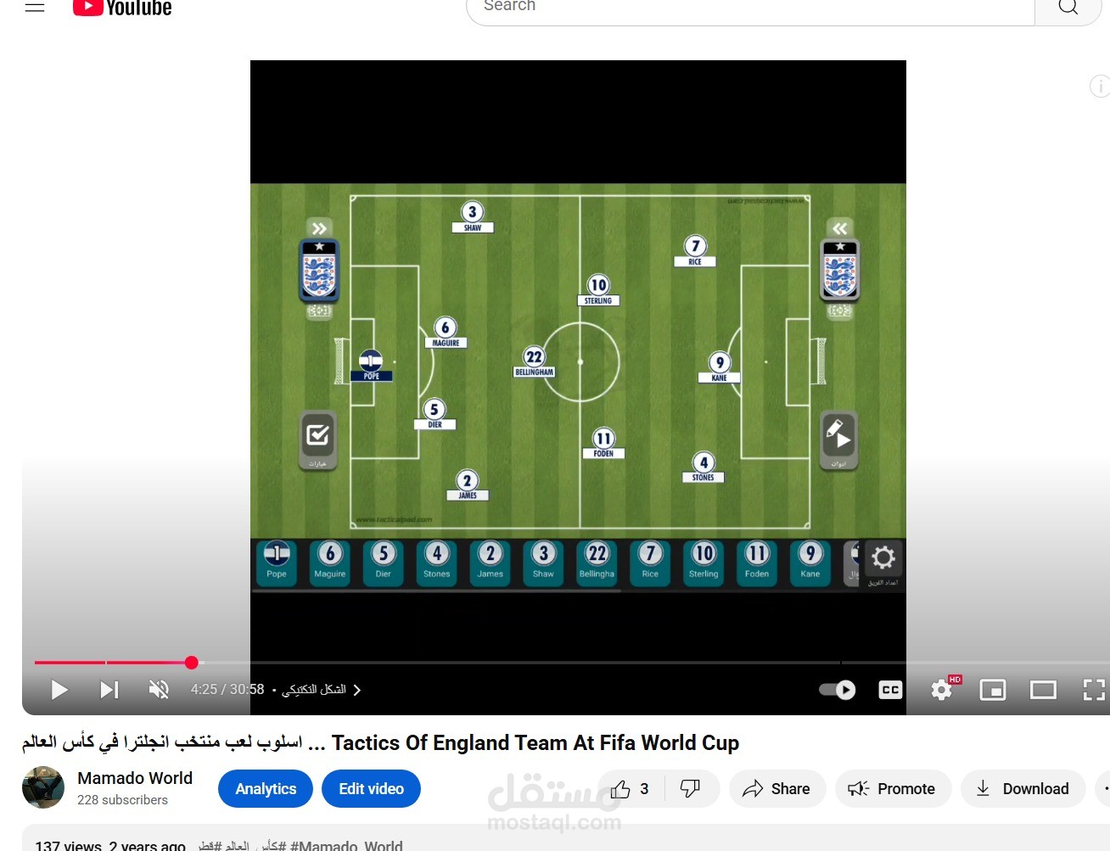Download the video
The width and height of the screenshot is (1110, 851).
coord(1023,789)
